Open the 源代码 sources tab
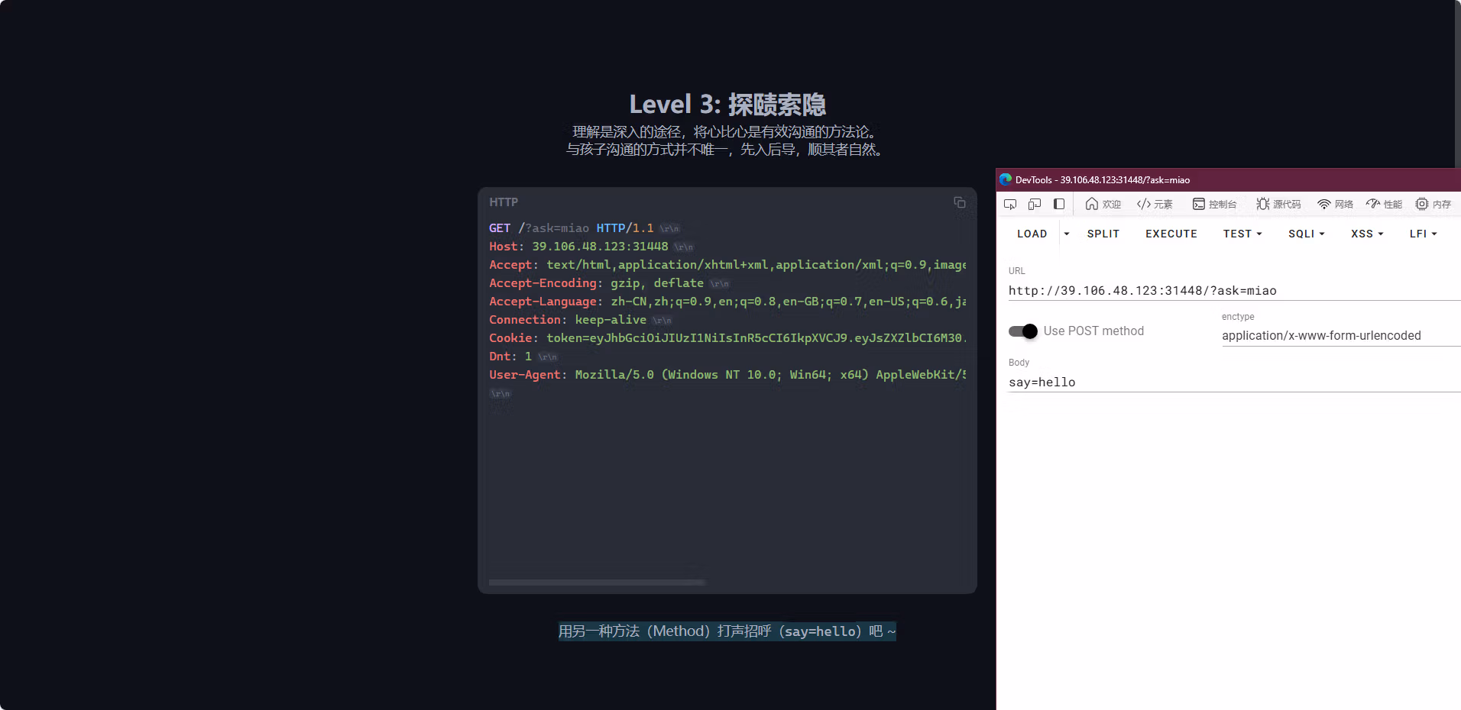This screenshot has height=710, width=1461. 1278,204
